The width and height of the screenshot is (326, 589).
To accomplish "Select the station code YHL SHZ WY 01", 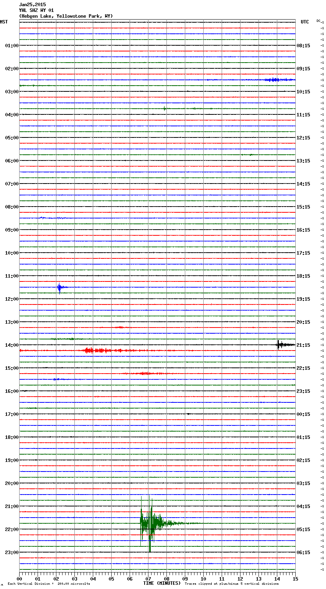I will point(36,10).
